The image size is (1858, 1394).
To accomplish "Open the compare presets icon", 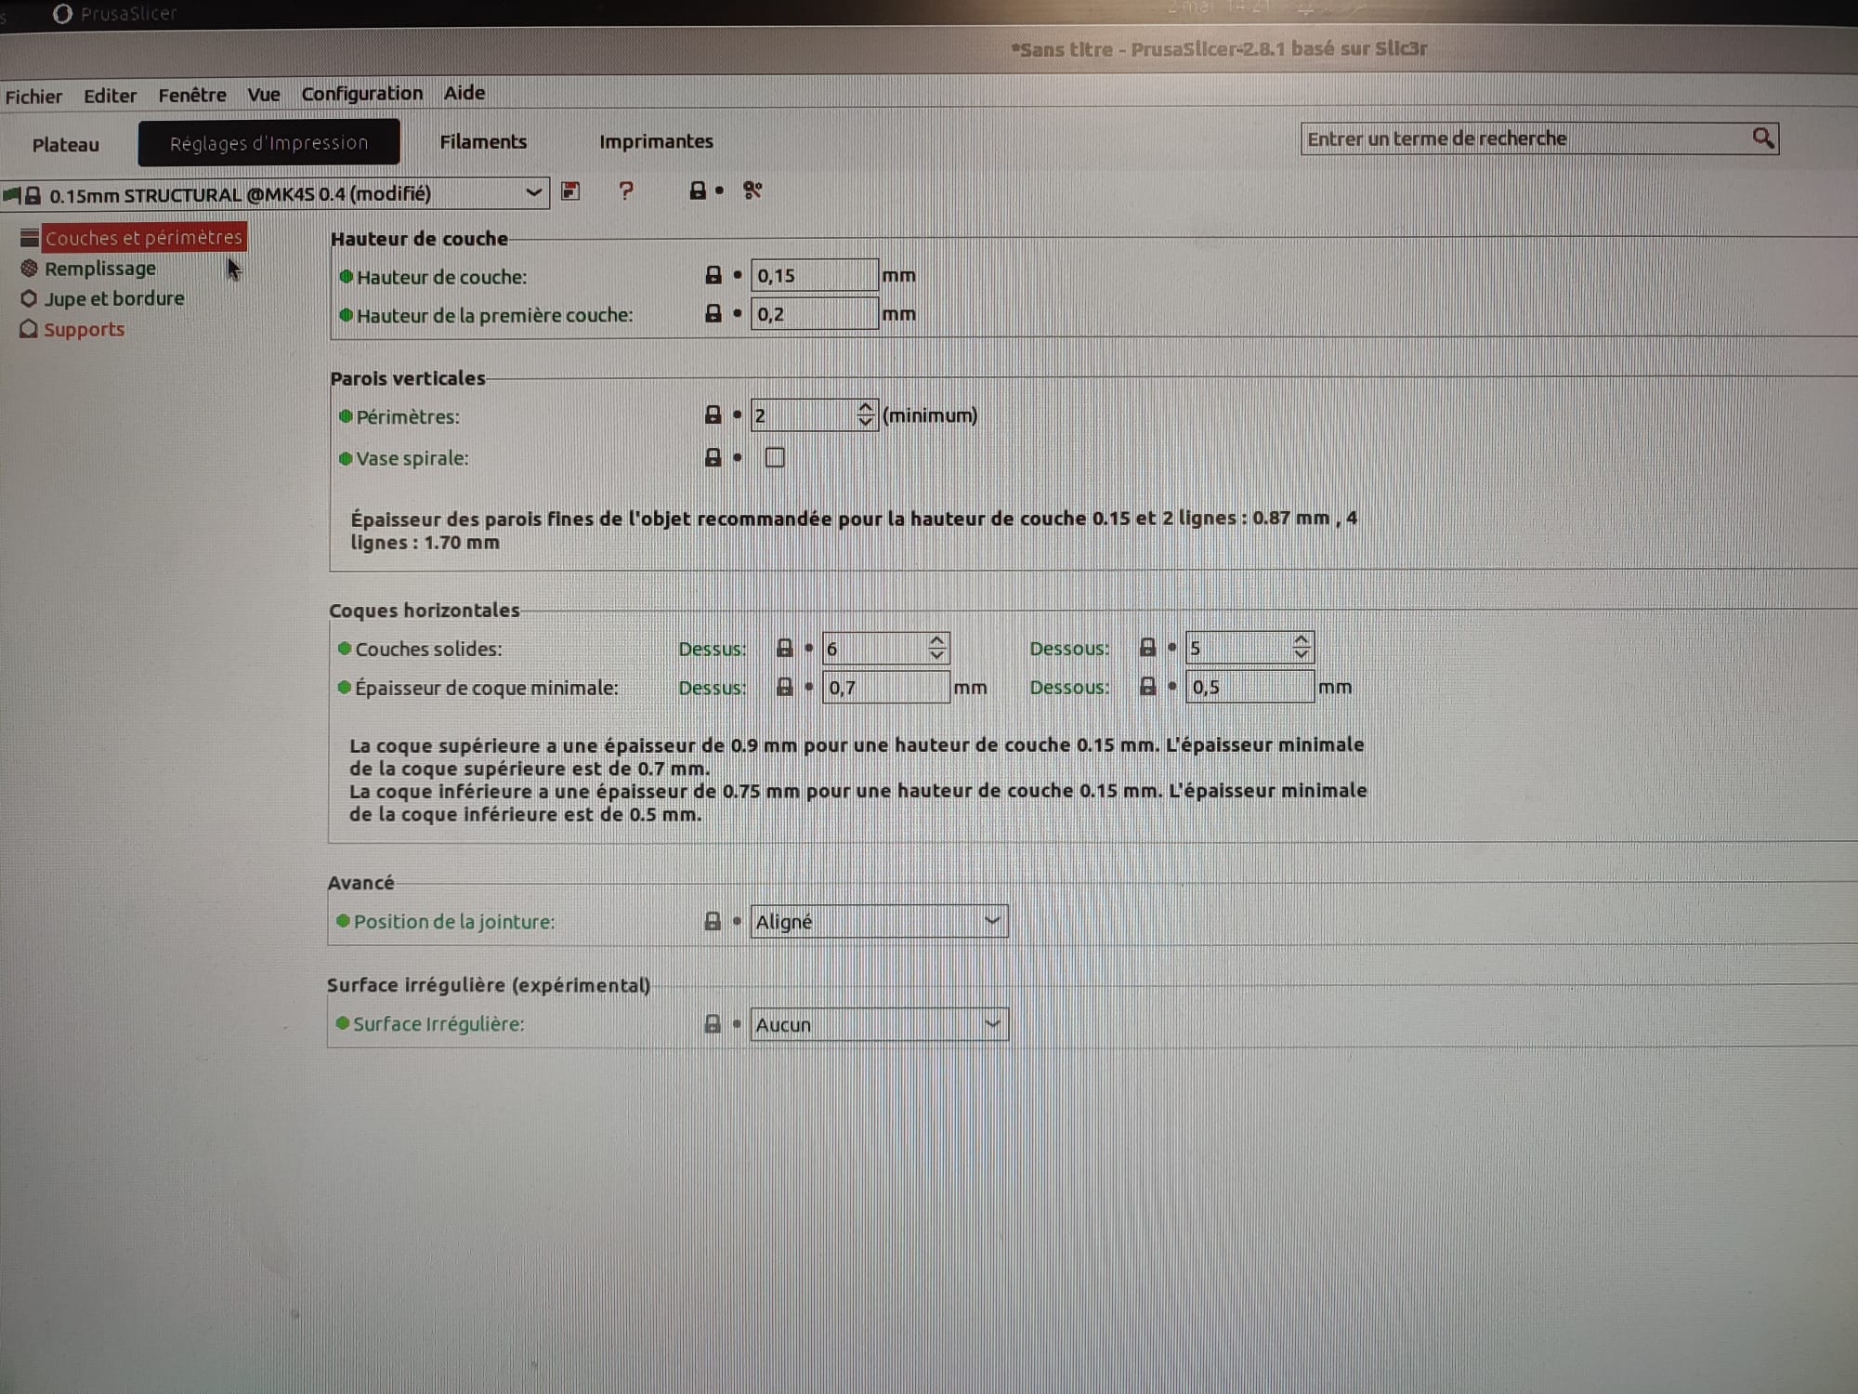I will click(752, 191).
